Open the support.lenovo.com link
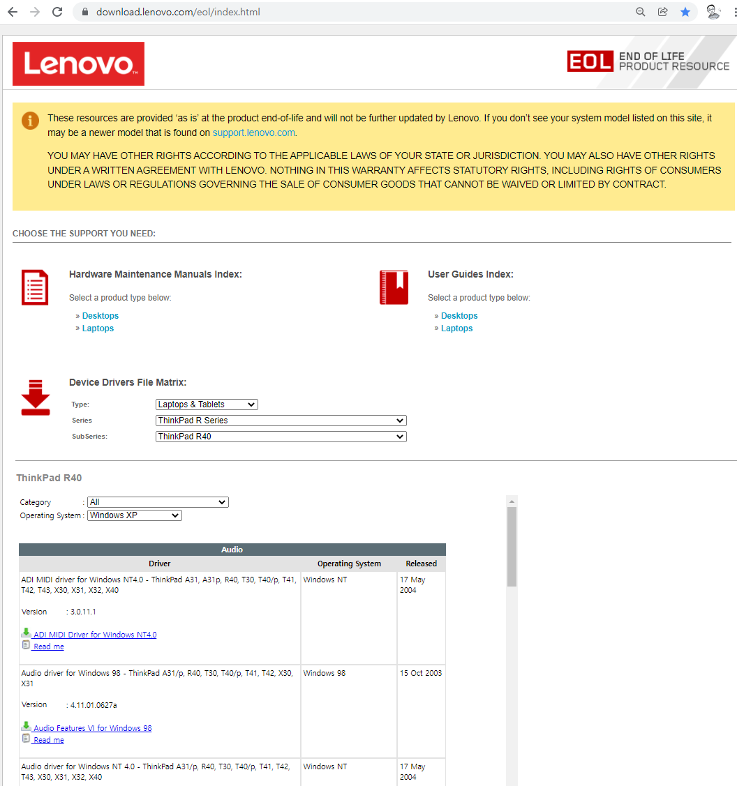The width and height of the screenshot is (737, 786). 254,133
